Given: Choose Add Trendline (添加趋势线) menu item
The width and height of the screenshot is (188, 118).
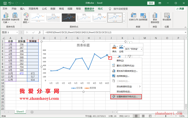Looking at the screenshot, I should click(126, 91).
